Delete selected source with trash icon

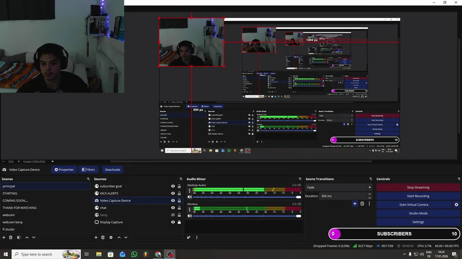pos(103,237)
